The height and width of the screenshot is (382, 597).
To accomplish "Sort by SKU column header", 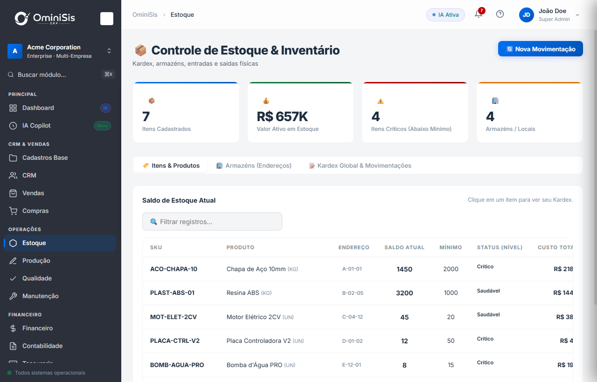I will 156,247.
